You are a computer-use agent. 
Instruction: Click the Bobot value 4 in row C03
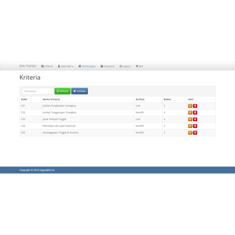(164, 119)
